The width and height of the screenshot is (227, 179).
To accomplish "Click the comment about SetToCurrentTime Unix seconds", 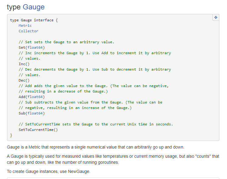I will (96, 124).
